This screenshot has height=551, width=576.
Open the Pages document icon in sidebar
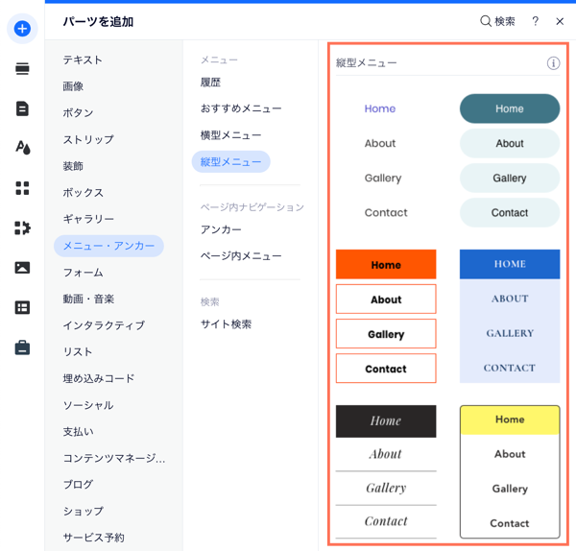[22, 108]
